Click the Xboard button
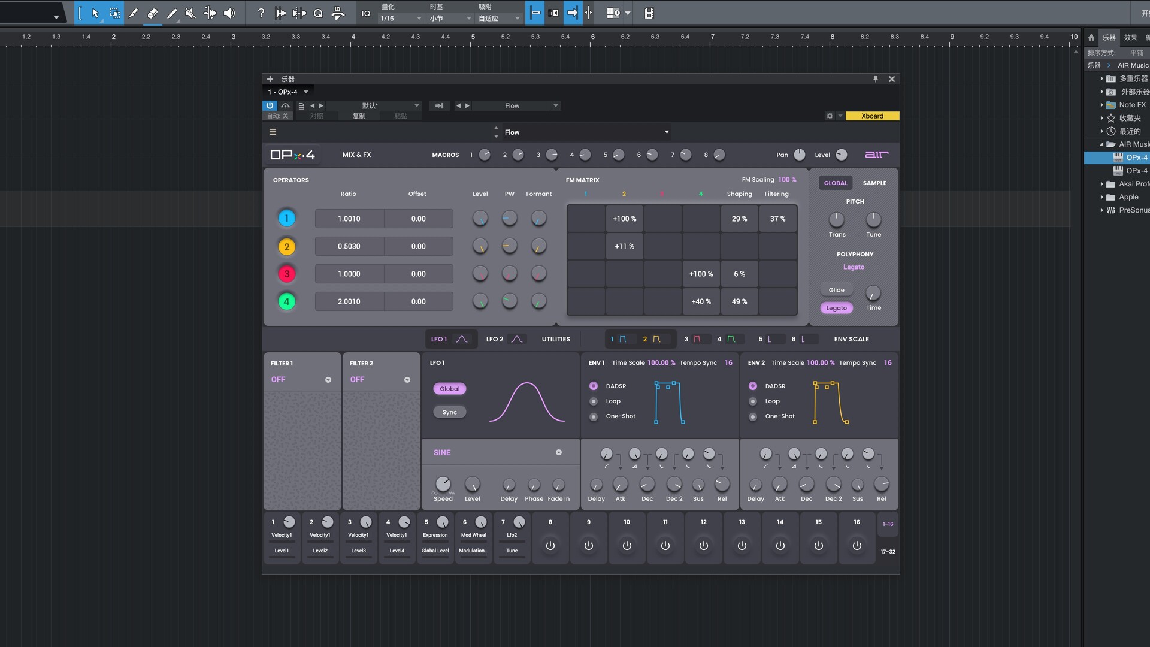This screenshot has height=647, width=1150. click(x=871, y=116)
